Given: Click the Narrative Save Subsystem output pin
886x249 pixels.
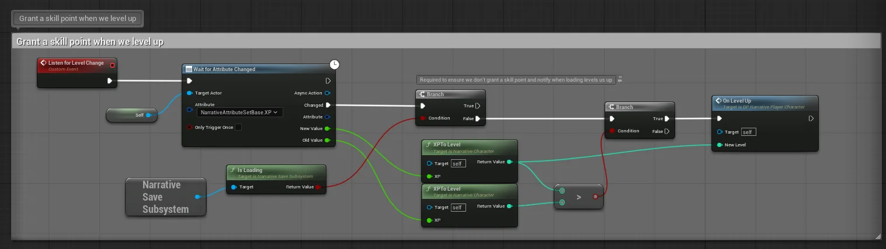Looking at the screenshot, I should click(x=197, y=197).
